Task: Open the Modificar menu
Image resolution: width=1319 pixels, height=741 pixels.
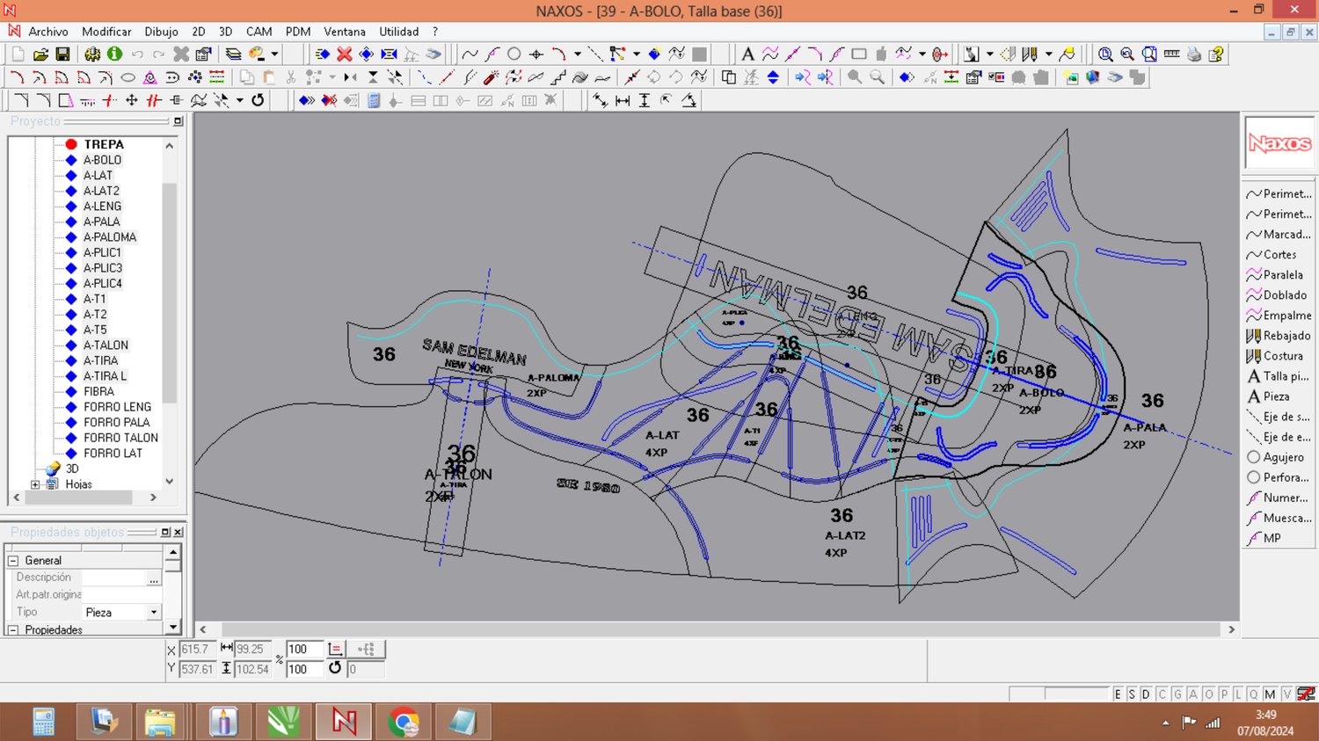Action: pyautogui.click(x=106, y=32)
